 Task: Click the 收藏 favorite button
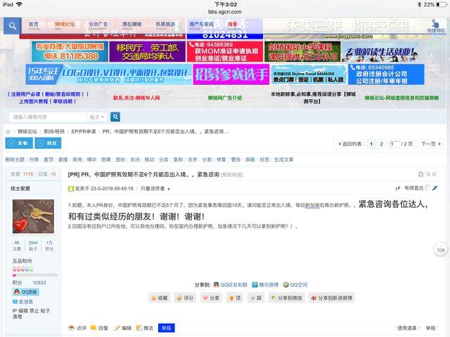click(160, 298)
